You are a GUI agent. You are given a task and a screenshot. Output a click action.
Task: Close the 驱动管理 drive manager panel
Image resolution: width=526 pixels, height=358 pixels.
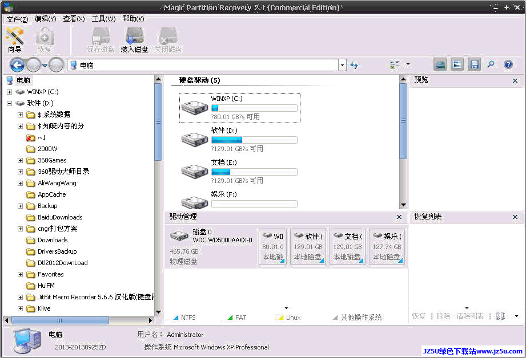pyautogui.click(x=399, y=217)
